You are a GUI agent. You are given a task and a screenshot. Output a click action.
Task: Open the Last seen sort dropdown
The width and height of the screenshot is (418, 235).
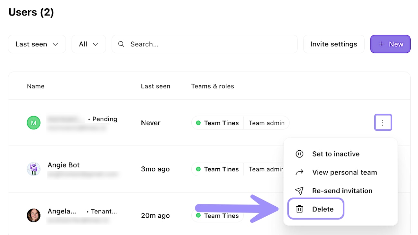(x=37, y=44)
